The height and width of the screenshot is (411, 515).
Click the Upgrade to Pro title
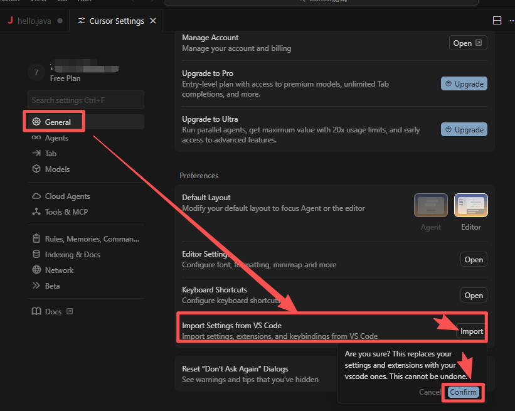pos(208,73)
